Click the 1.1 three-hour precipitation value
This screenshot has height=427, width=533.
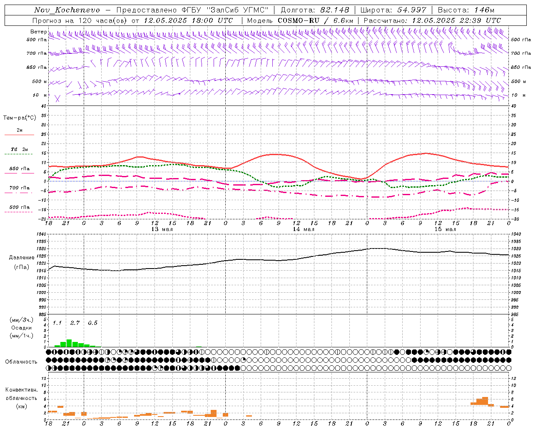tap(57, 323)
